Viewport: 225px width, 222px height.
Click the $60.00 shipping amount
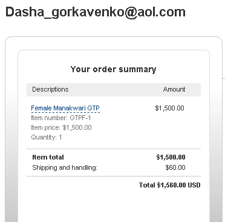click(x=175, y=167)
